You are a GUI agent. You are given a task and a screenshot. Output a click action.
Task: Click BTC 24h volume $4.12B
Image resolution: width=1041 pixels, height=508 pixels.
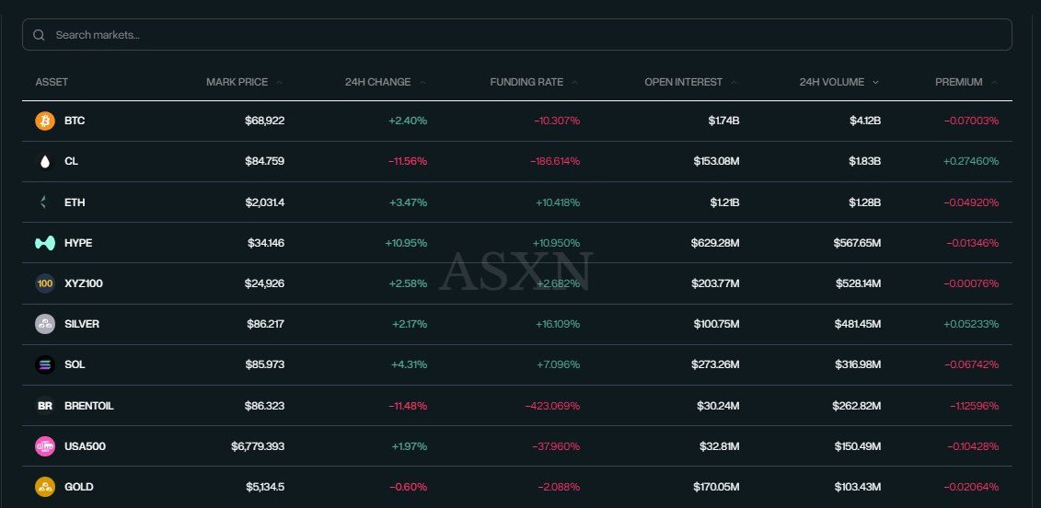point(865,121)
